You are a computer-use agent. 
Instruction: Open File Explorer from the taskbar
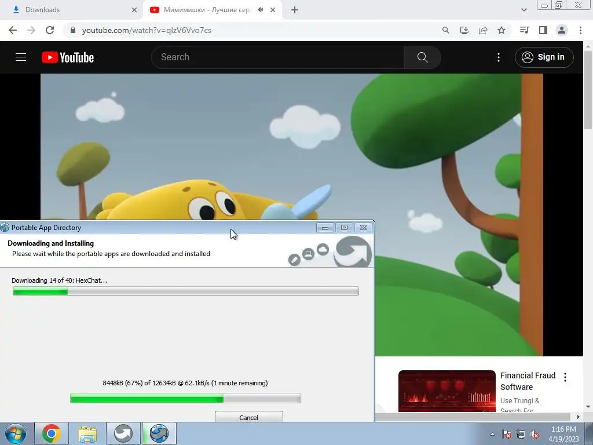[87, 433]
